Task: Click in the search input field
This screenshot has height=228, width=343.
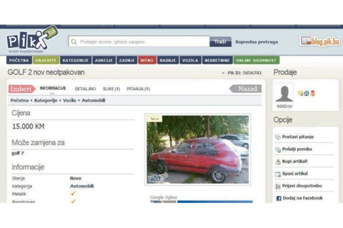Action: pyautogui.click(x=139, y=41)
